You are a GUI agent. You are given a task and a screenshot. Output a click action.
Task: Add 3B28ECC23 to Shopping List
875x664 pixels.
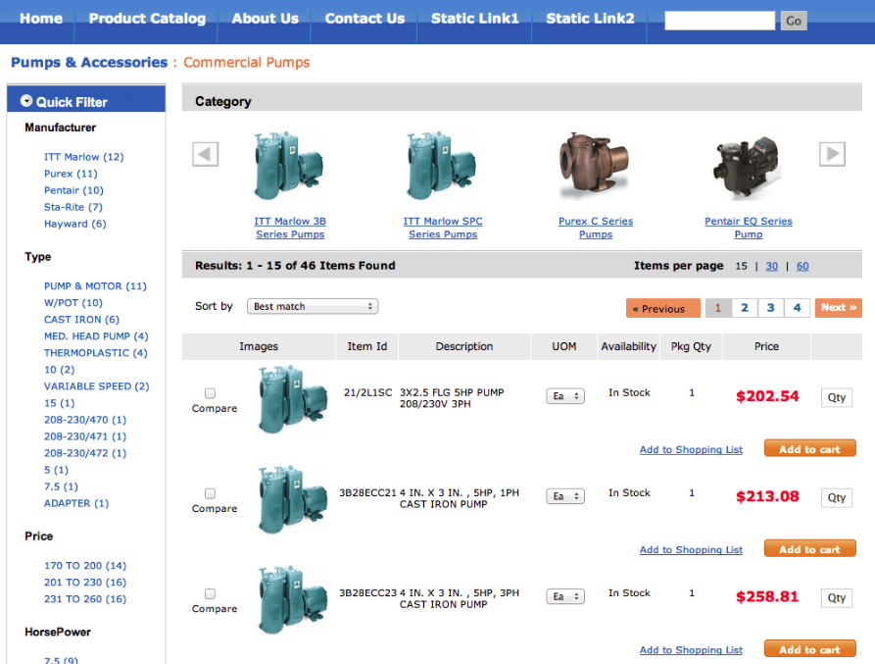[691, 650]
